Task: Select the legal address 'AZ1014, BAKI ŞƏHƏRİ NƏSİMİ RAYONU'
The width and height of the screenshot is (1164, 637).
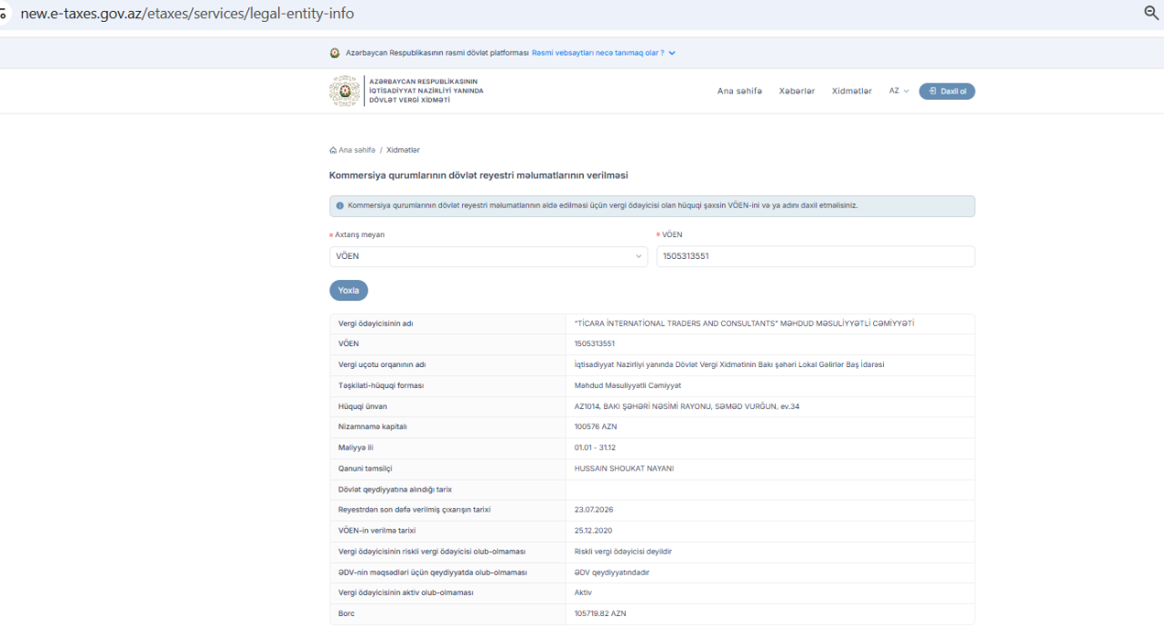Action: click(x=687, y=407)
